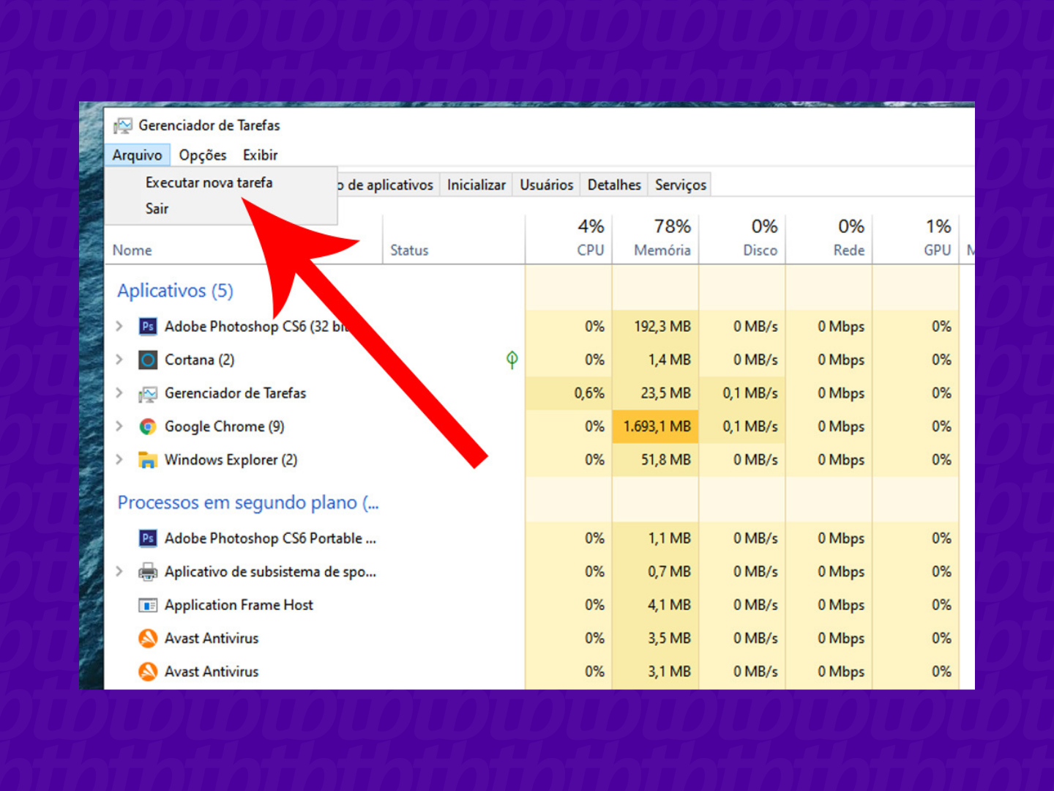The height and width of the screenshot is (791, 1054).
Task: Click the Gerenciador de Tarefas row icon
Action: coord(148,394)
